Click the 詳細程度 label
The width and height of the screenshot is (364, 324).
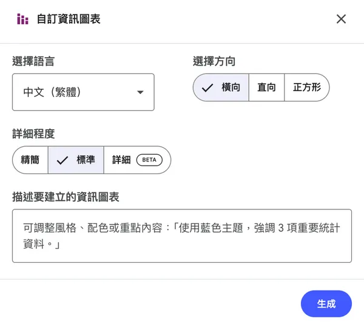(x=33, y=133)
